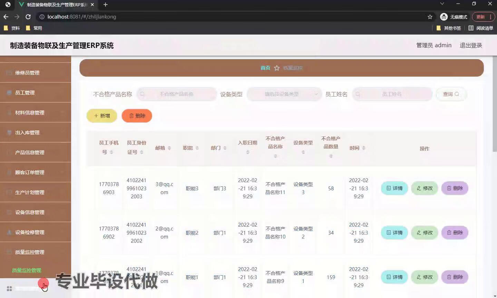Open 维修员管理 sidebar menu
The height and width of the screenshot is (298, 497).
pyautogui.click(x=36, y=73)
